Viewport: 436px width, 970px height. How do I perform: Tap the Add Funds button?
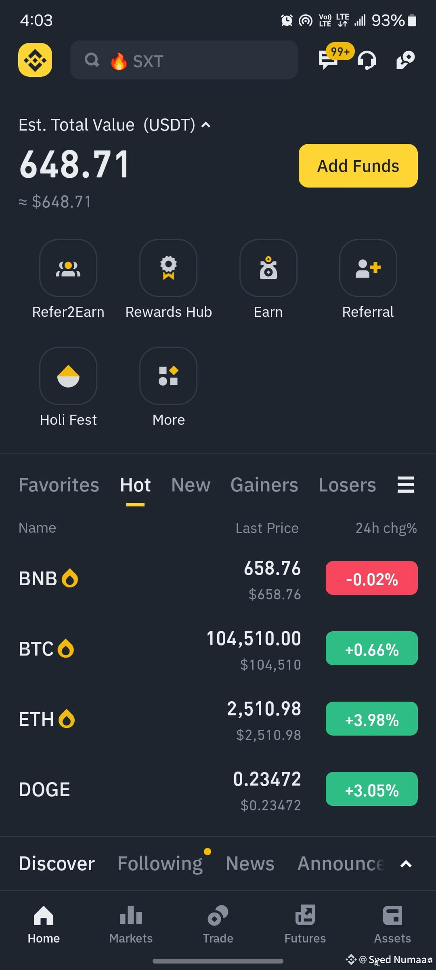click(x=358, y=166)
